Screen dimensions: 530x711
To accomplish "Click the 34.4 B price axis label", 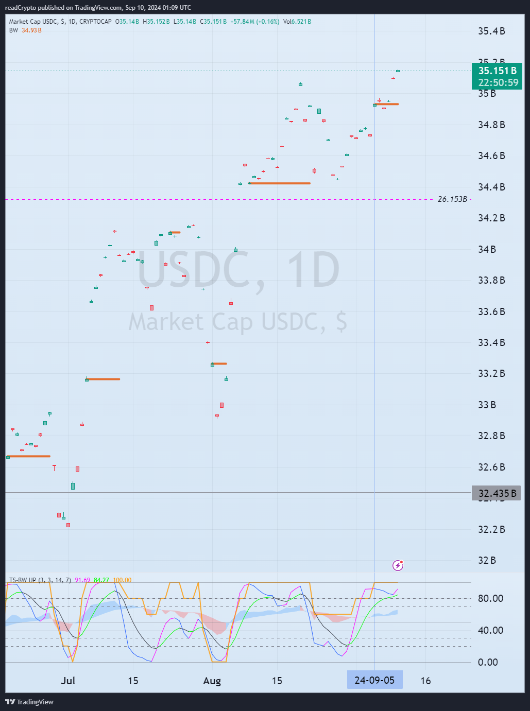I will point(491,187).
